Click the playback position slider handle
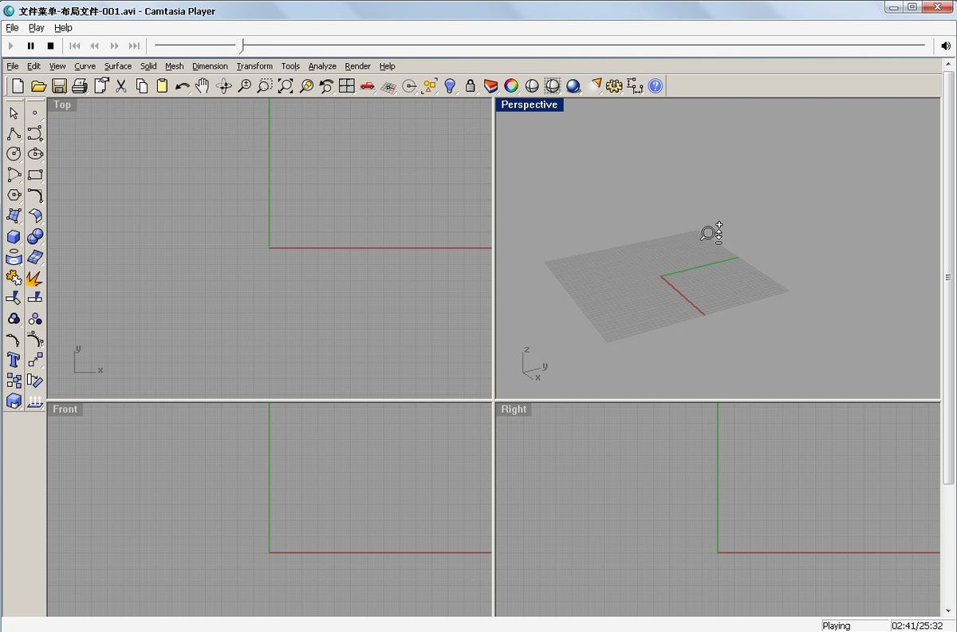 (x=242, y=45)
